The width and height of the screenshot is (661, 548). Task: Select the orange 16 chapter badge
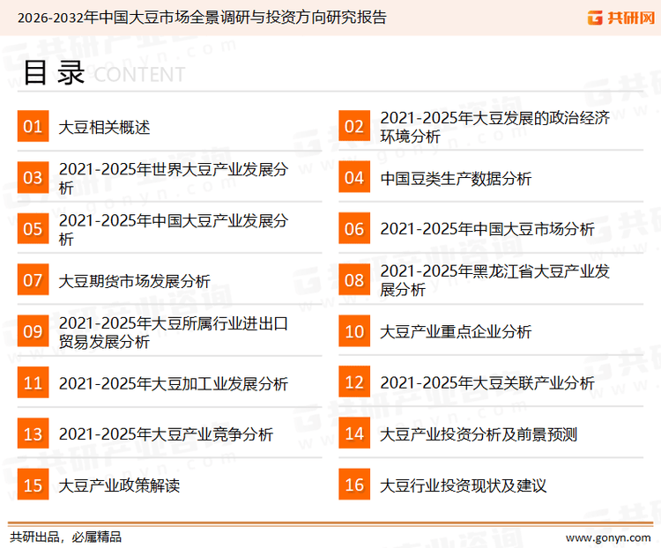(x=354, y=485)
